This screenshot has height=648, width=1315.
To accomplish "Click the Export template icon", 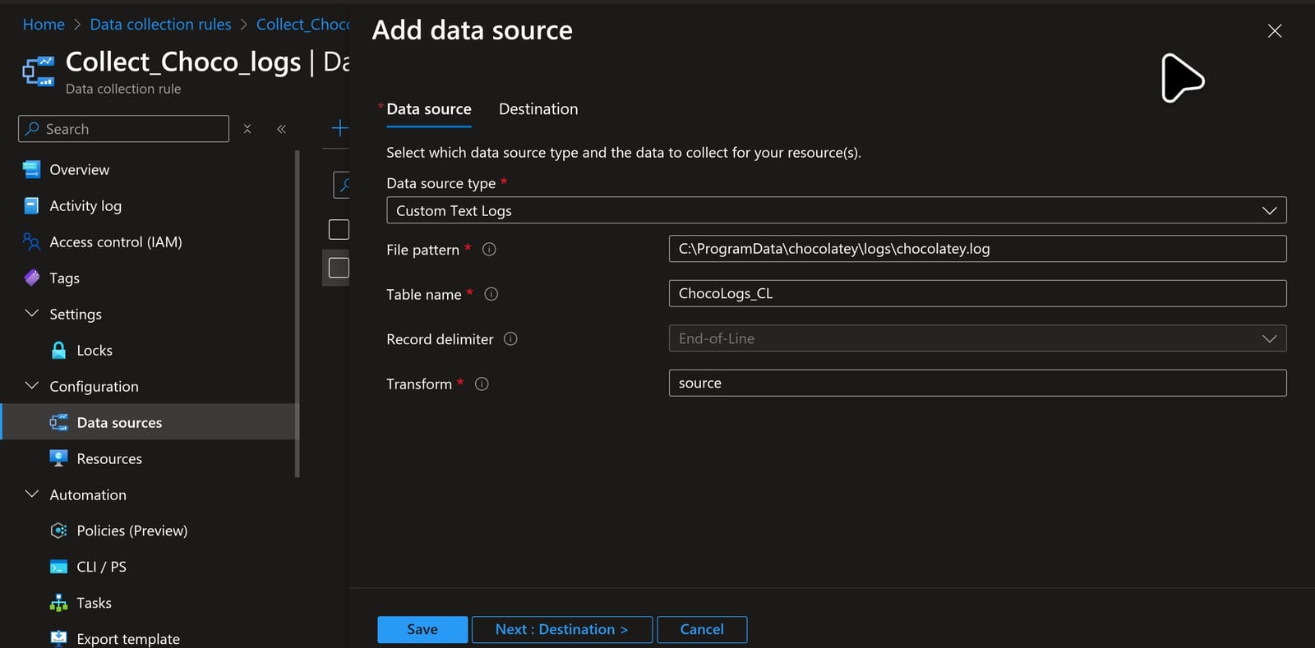I will point(58,638).
